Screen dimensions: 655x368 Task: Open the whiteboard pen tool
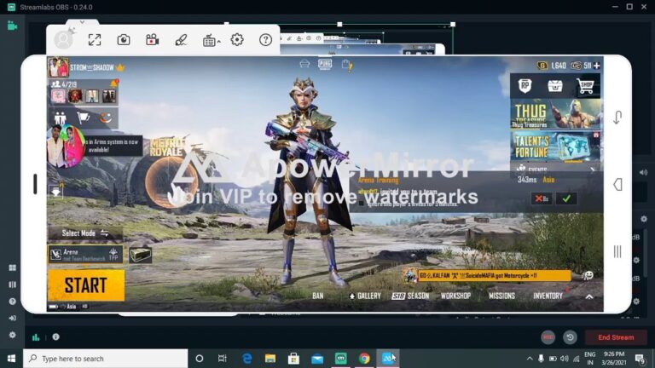(181, 40)
